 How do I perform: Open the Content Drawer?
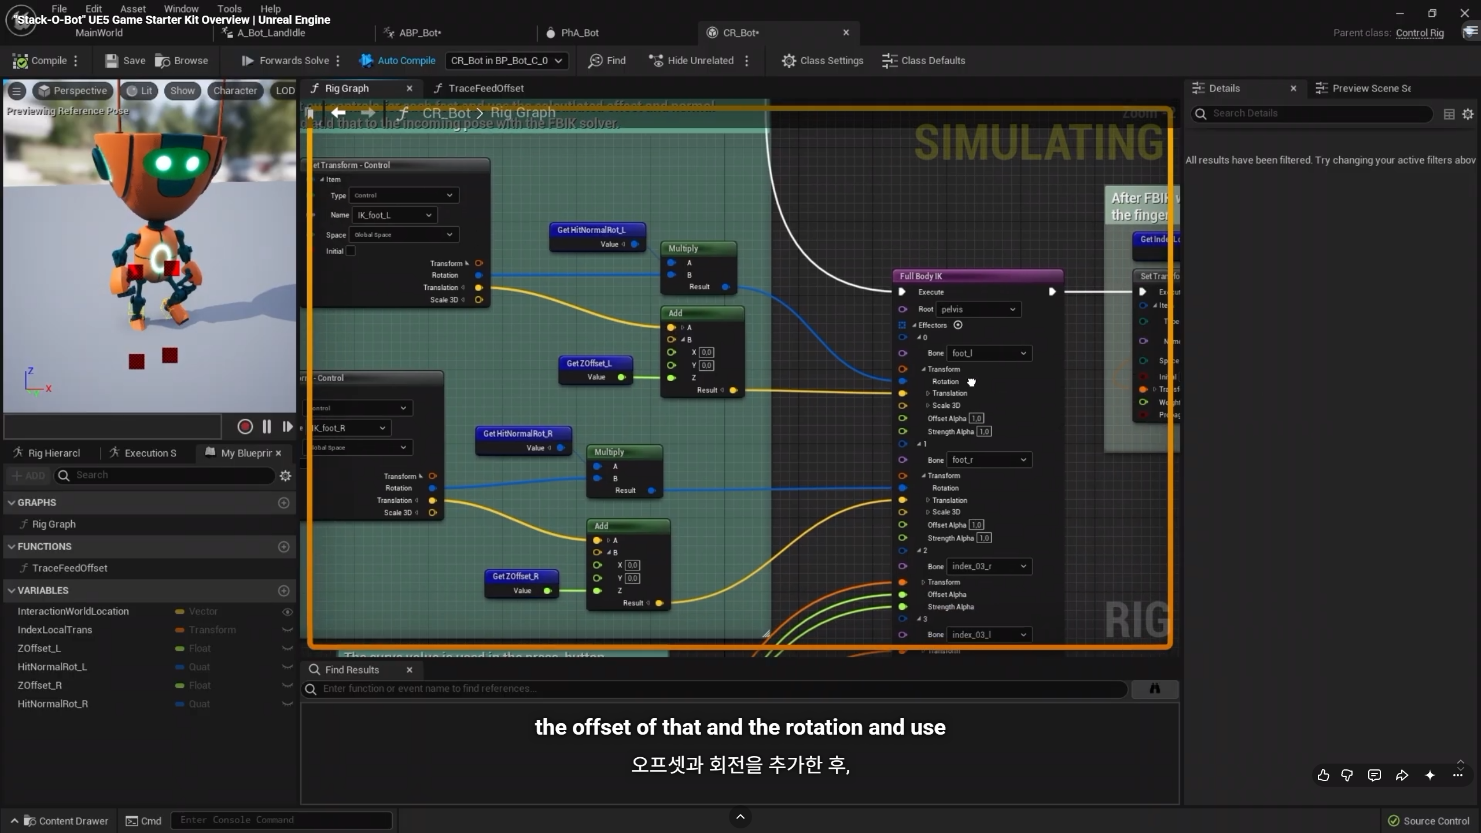(x=60, y=821)
